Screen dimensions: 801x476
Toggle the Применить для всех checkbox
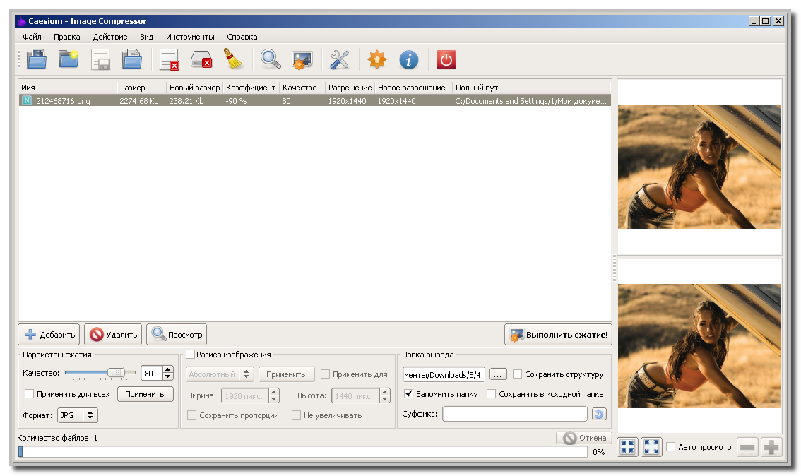click(30, 394)
